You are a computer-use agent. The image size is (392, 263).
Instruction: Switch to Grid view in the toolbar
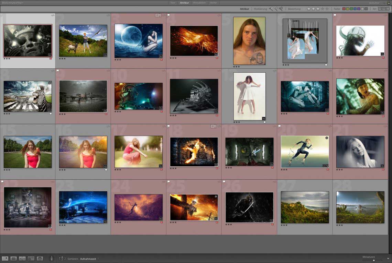5,259
